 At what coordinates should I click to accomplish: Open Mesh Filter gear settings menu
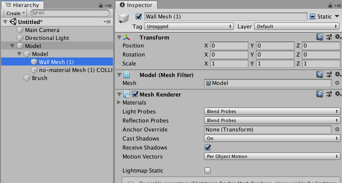point(338,74)
